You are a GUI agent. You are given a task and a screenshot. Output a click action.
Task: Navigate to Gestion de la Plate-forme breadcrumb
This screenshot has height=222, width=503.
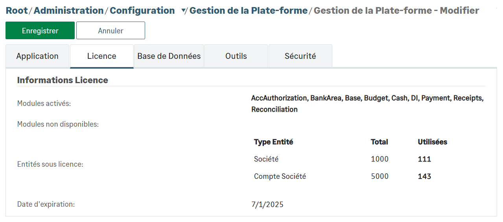(x=249, y=11)
